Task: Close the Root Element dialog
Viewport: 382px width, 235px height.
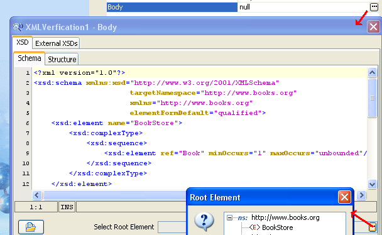Action: [344, 197]
